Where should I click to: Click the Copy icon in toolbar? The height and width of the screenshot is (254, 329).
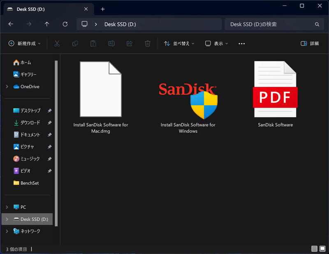pyautogui.click(x=75, y=44)
